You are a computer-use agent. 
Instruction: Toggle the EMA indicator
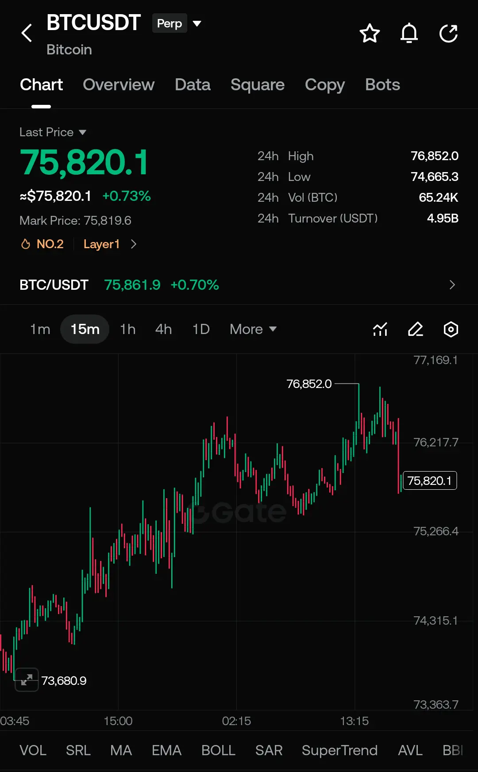point(166,750)
